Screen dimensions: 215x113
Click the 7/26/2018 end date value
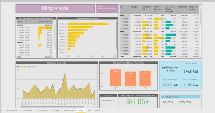185,102
